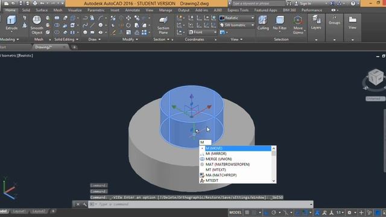Screen dimensions: 386x217
Task: Open the Front UCS dropdown
Action: pos(203,32)
